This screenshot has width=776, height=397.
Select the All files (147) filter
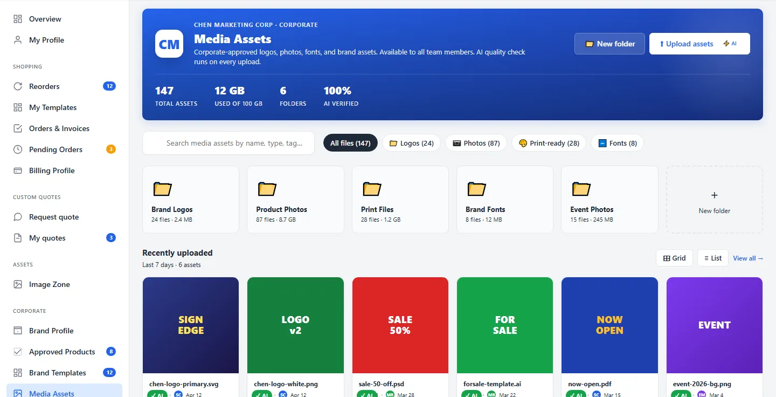350,143
